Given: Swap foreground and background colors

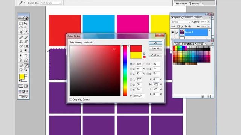Looking at the screenshot, I should [x=26, y=75].
